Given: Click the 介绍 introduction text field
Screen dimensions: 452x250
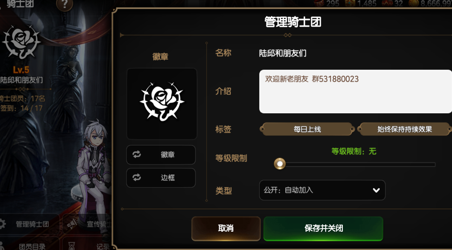Looking at the screenshot, I should (x=355, y=91).
